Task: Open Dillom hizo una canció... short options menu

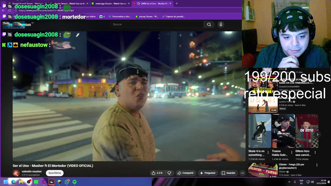Action: (x=315, y=152)
